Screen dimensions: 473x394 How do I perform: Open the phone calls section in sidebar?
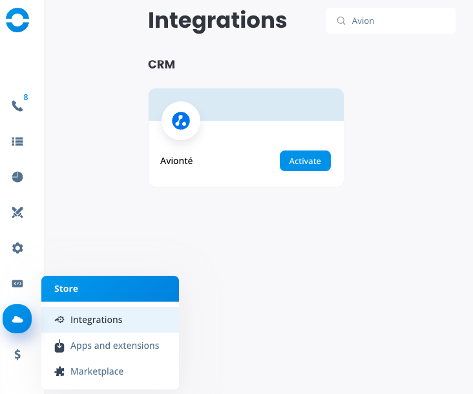coord(17,106)
